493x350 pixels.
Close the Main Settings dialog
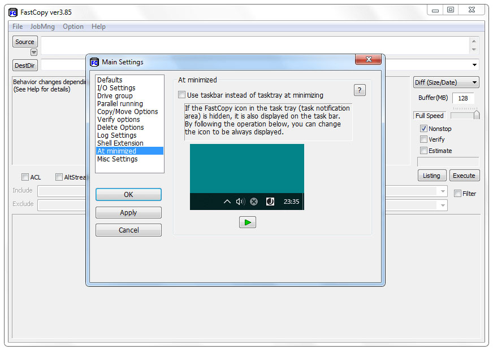coord(368,59)
